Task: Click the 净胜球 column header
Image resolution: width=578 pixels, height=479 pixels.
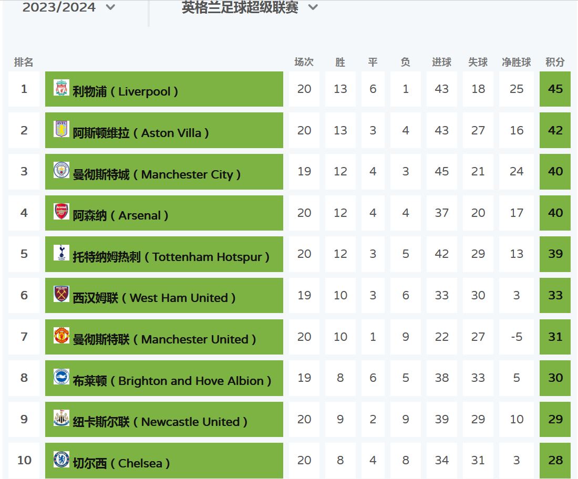Action: 516,62
